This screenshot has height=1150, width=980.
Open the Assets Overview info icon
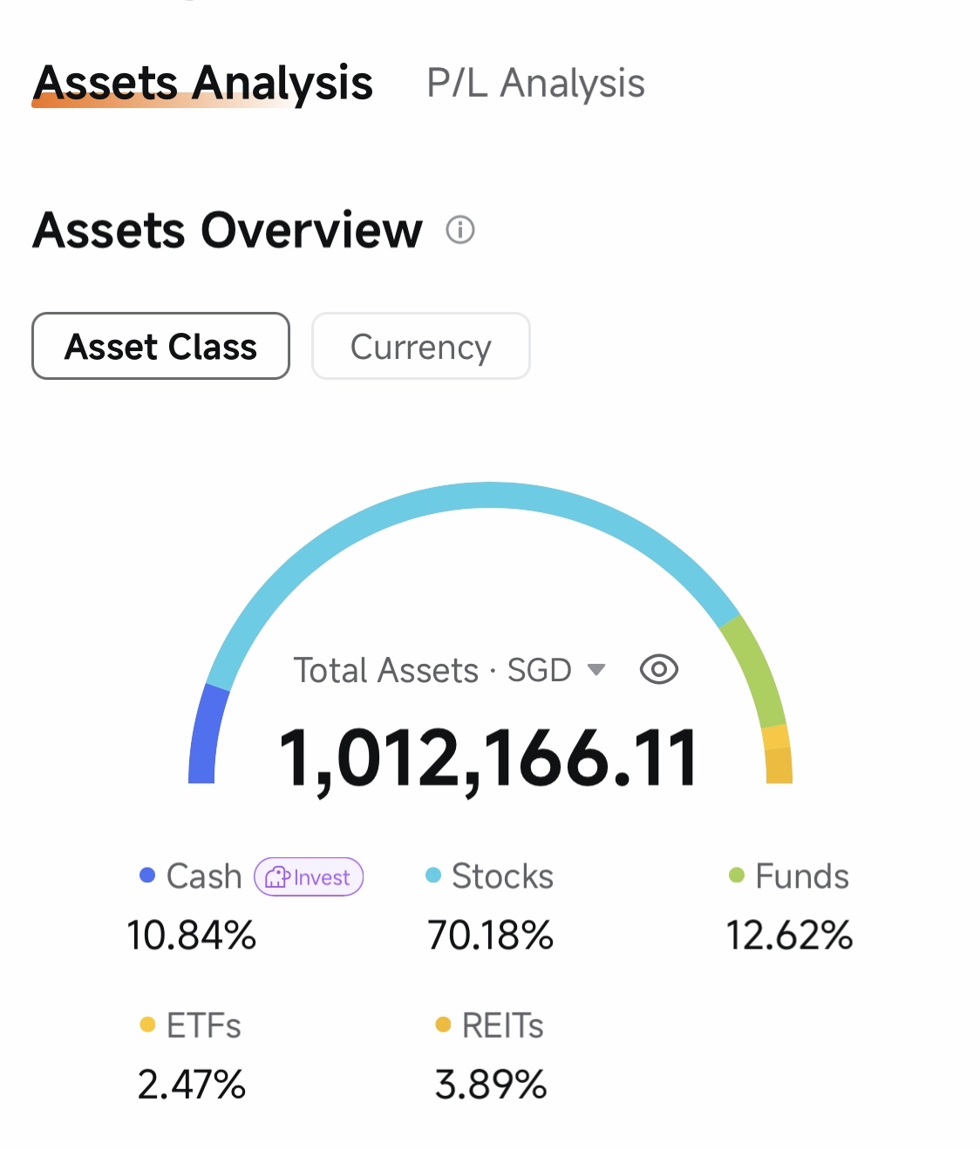pyautogui.click(x=460, y=230)
